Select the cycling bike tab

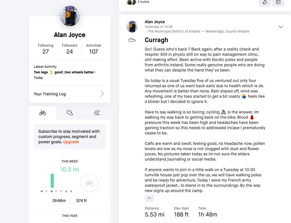[43, 113]
